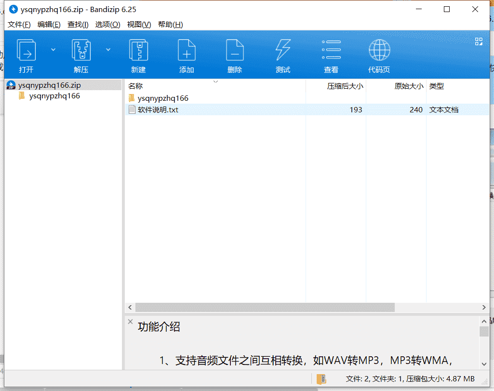The height and width of the screenshot is (391, 494).
Task: Click compressed size value 193
Action: [356, 109]
